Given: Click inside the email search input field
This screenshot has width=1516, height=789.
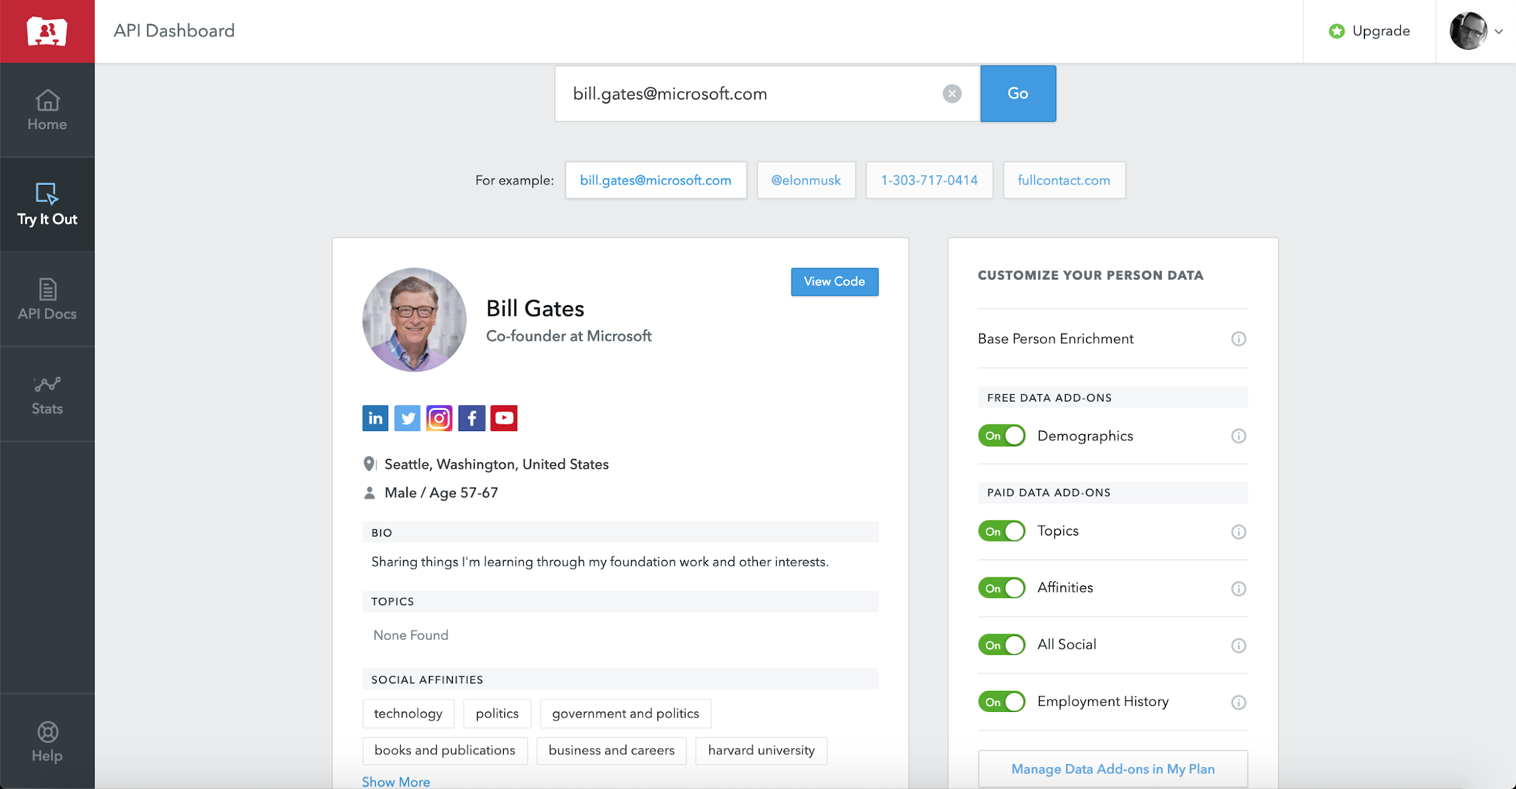Looking at the screenshot, I should pyautogui.click(x=767, y=93).
